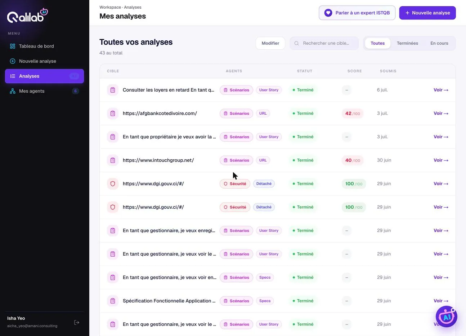Viewport: 466px width, 336px height.
Task: Click the clipboard icon for afgbankcotedivoire.com row
Action: [x=113, y=114]
